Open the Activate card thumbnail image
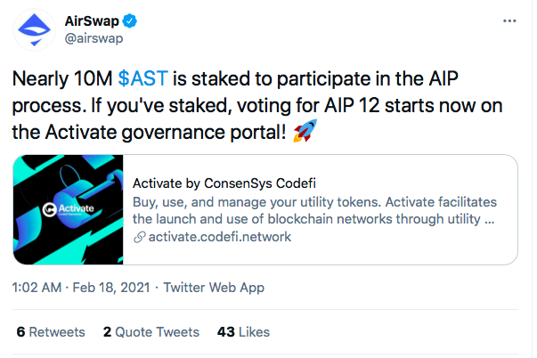This screenshot has width=537, height=358. [x=69, y=209]
